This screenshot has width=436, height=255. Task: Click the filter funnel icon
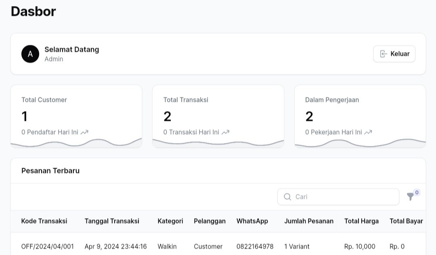pos(411,196)
